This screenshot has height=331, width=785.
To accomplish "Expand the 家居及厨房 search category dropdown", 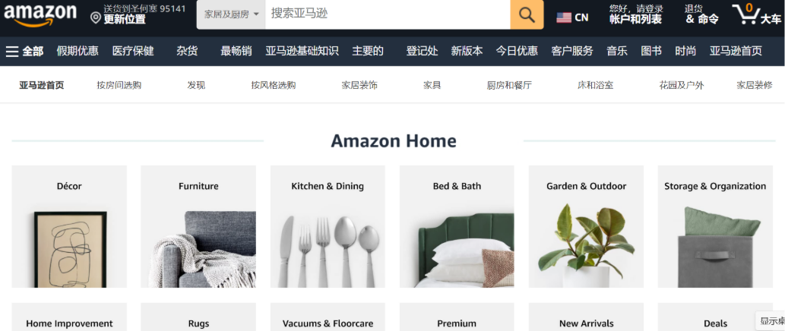I will [231, 14].
